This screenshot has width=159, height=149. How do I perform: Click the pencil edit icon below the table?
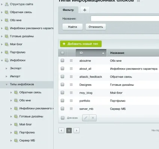[x=85, y=118]
